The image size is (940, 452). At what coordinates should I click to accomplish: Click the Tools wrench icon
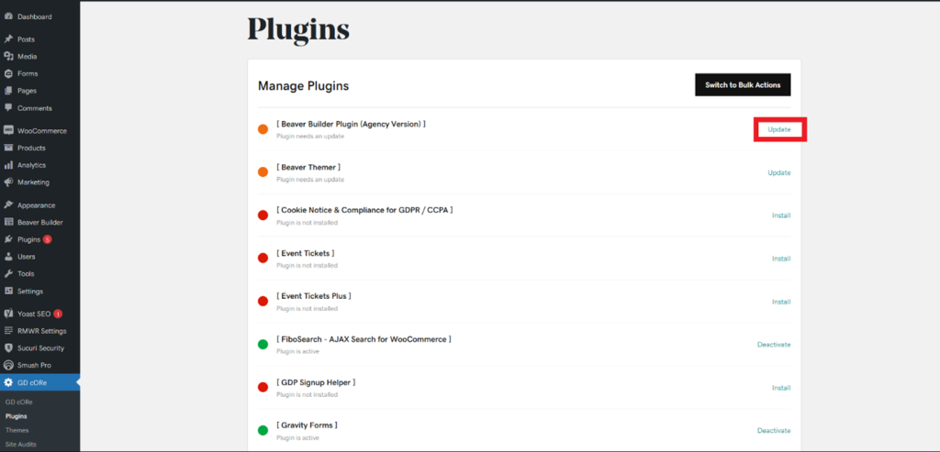click(x=8, y=273)
